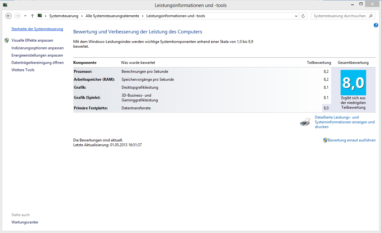The image size is (382, 233).
Task: Open Datenträgerbereinigung öffnen link
Action: [38, 63]
